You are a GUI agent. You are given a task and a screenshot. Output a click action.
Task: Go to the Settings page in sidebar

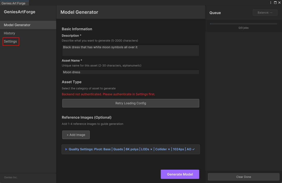point(11,41)
